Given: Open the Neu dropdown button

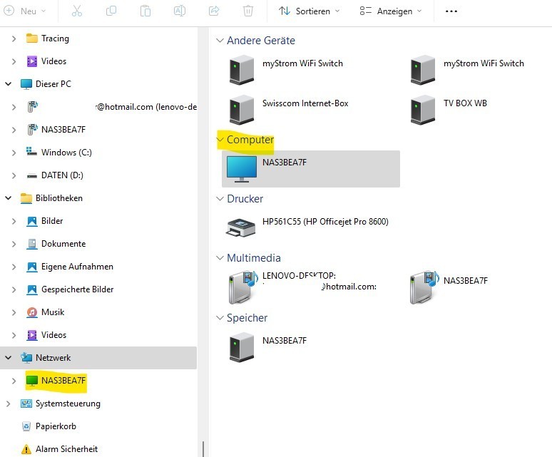Looking at the screenshot, I should click(25, 11).
